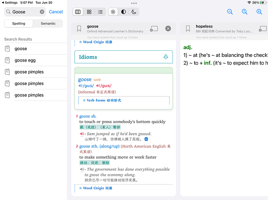Image resolution: width=268 pixels, height=200 pixels.
Task: Switch to list layout view
Action: tap(100, 12)
